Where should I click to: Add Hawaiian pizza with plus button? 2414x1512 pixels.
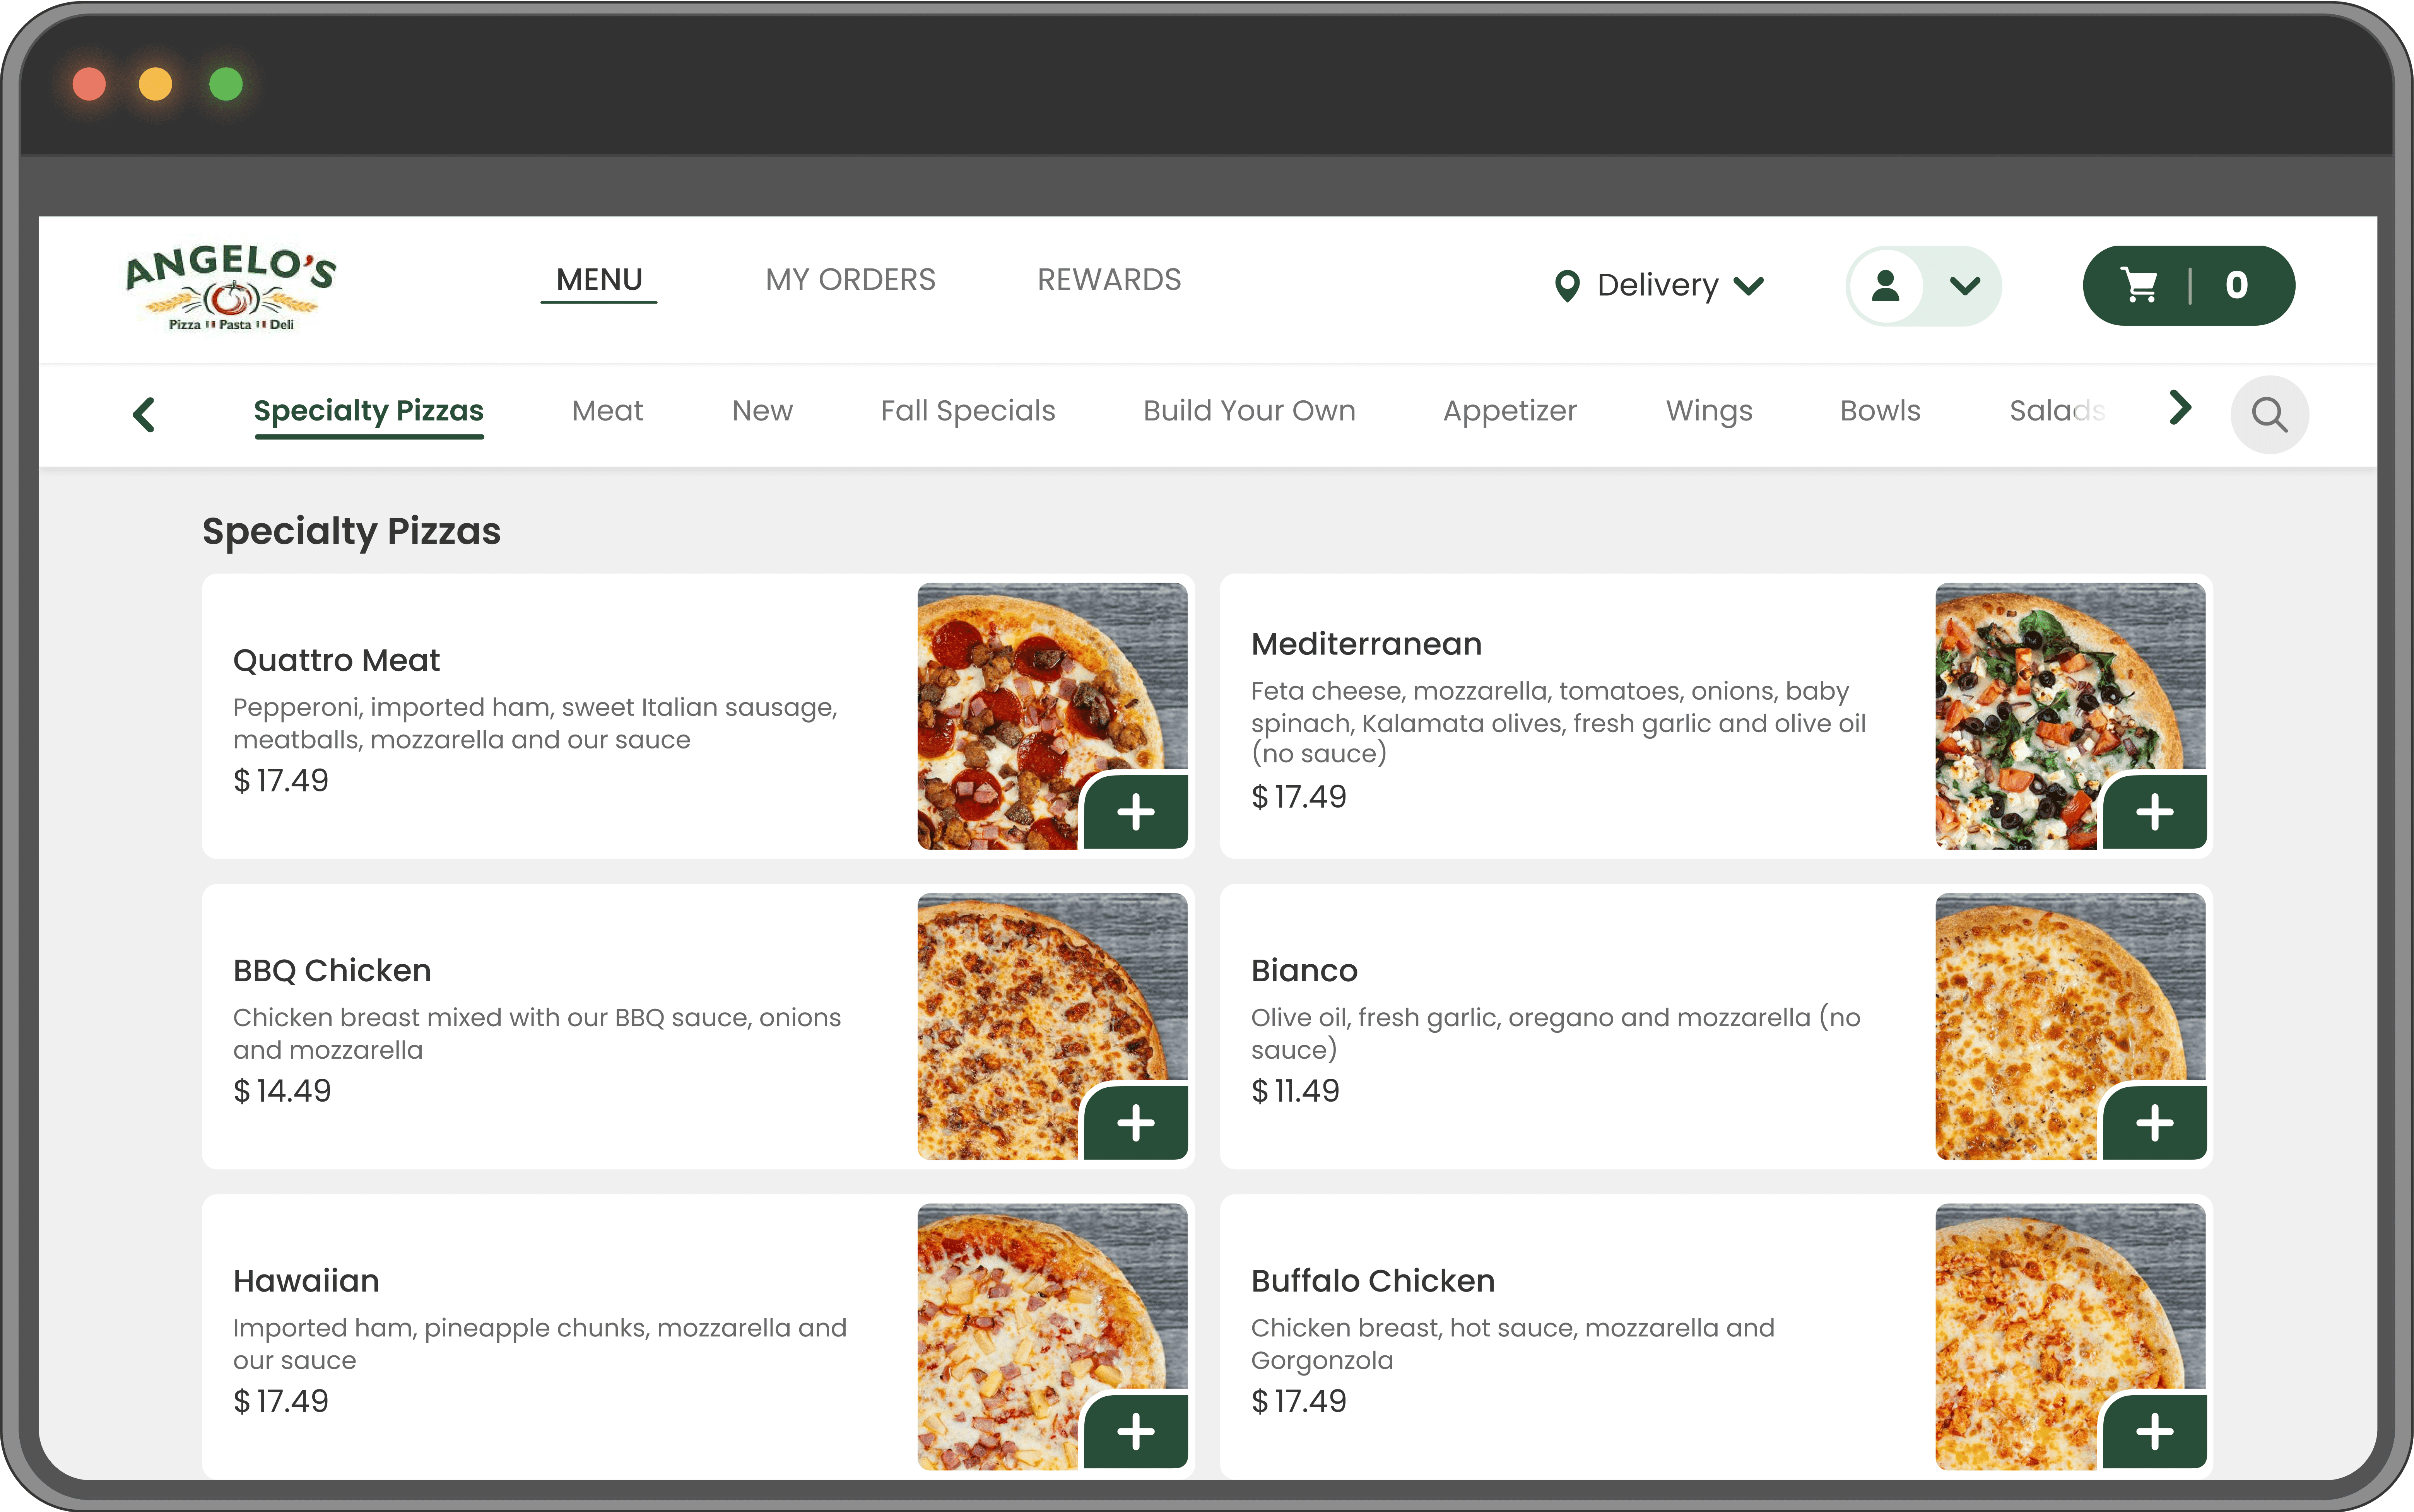(1135, 1431)
